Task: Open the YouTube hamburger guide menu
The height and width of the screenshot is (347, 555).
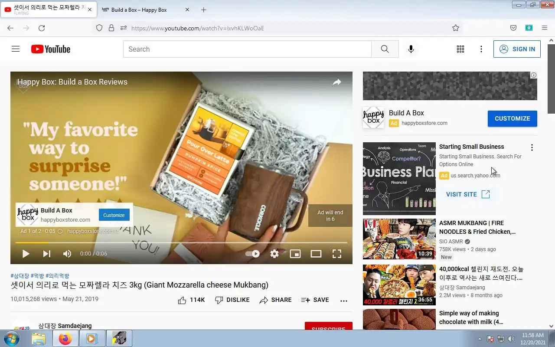Action: pyautogui.click(x=16, y=49)
